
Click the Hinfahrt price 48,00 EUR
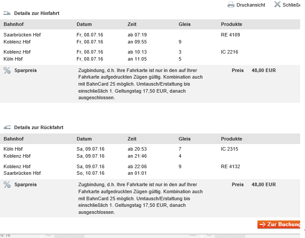[264, 70]
